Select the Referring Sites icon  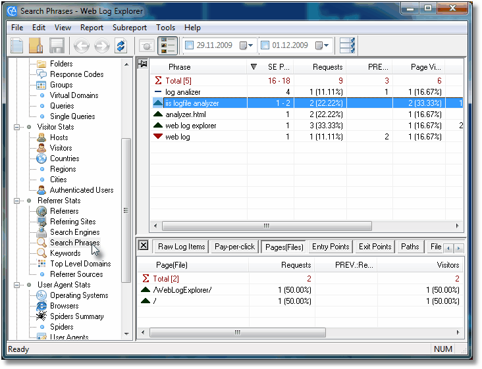(x=41, y=222)
